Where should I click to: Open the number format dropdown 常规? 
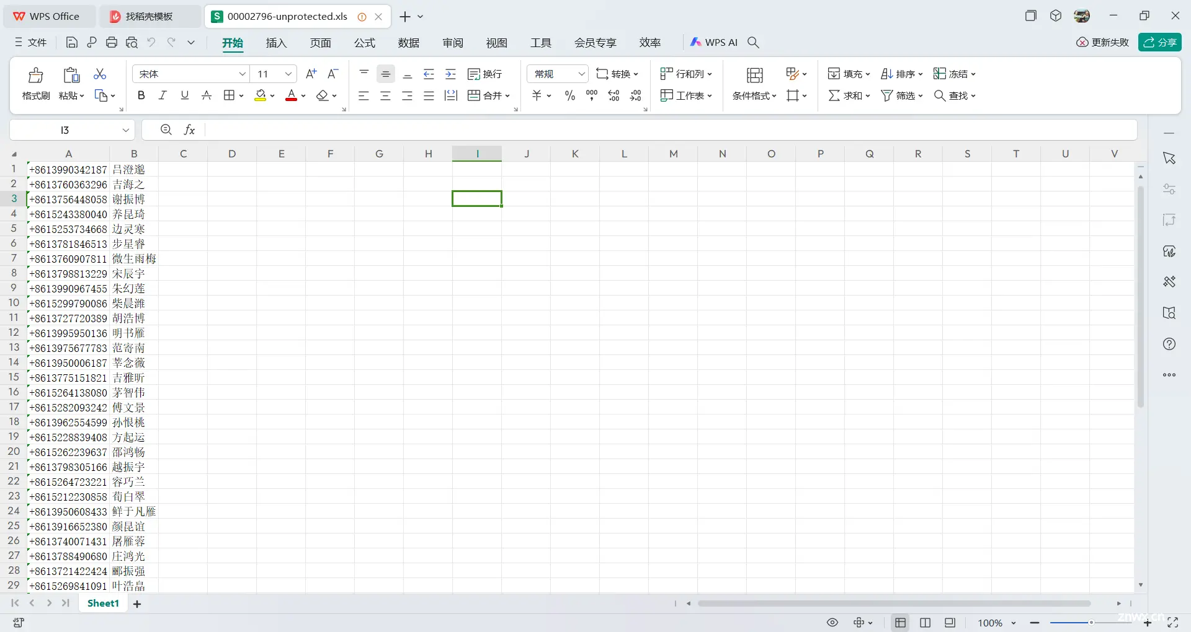[581, 74]
